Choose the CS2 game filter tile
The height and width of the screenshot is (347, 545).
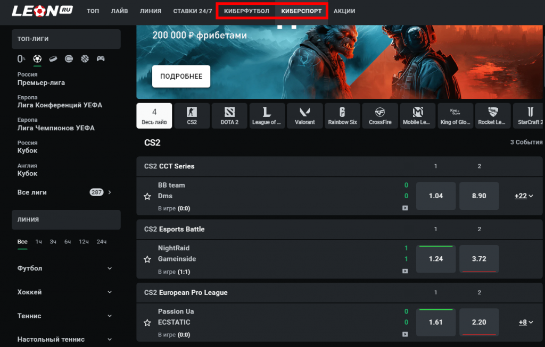point(192,116)
